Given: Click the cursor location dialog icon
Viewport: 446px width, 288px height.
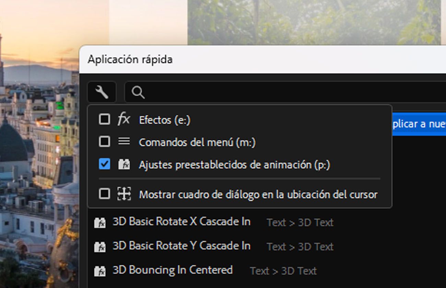Looking at the screenshot, I should pos(124,194).
